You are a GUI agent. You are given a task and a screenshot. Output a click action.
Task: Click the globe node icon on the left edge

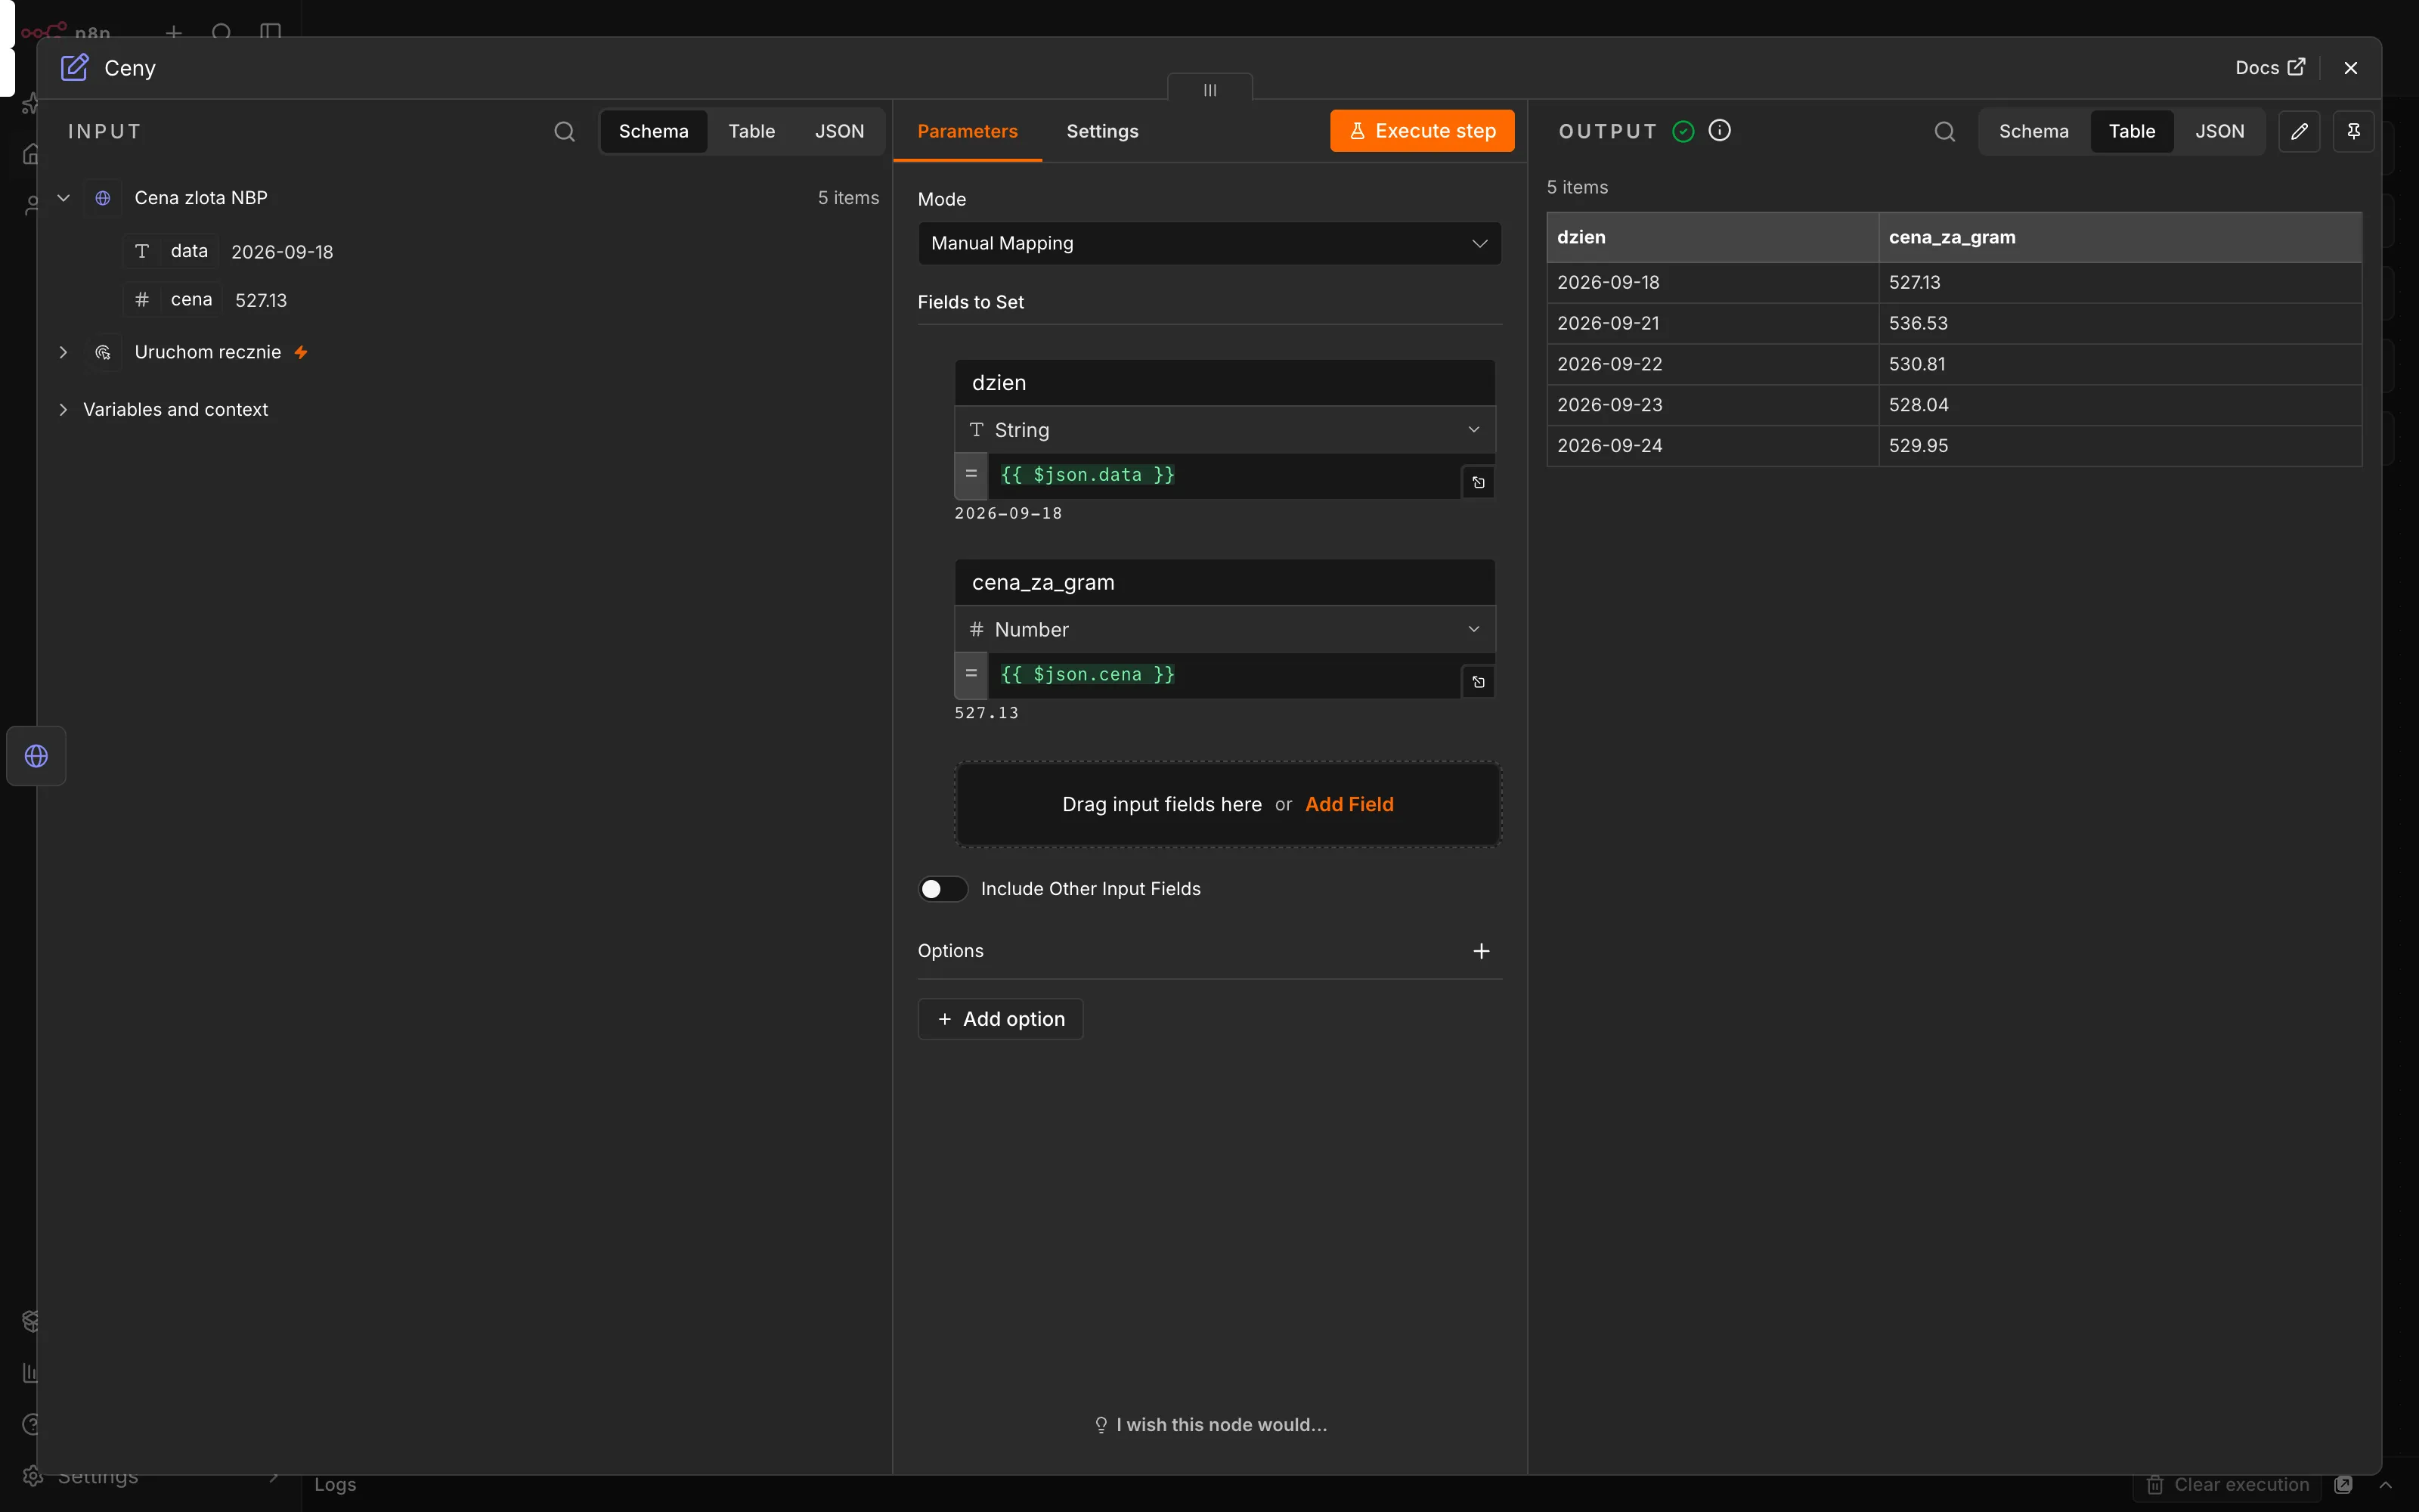click(36, 756)
